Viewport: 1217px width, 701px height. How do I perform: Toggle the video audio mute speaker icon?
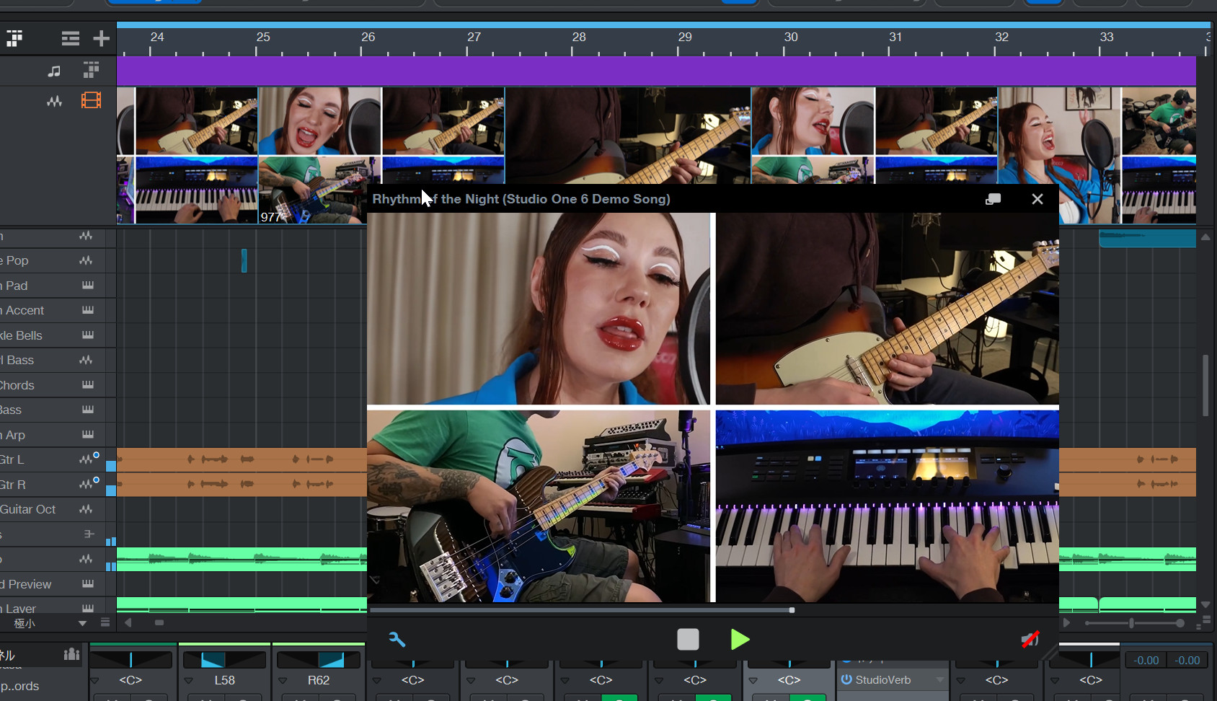[x=1030, y=640]
